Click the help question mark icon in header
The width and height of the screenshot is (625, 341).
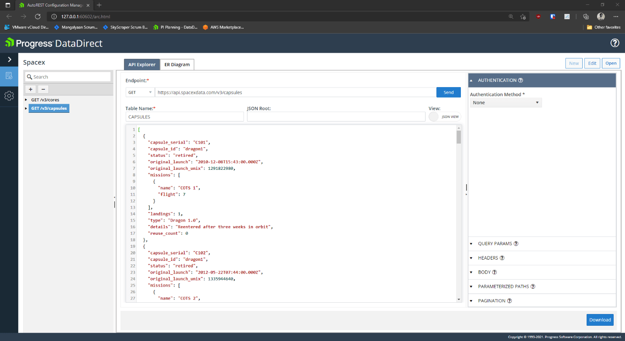pyautogui.click(x=615, y=43)
